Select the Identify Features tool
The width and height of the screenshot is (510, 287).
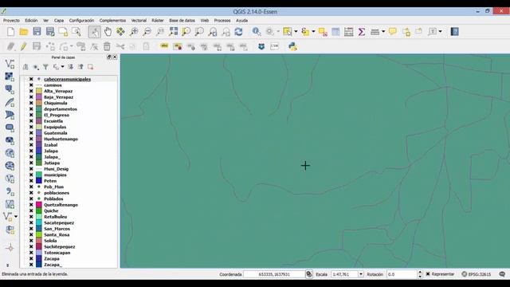click(257, 32)
